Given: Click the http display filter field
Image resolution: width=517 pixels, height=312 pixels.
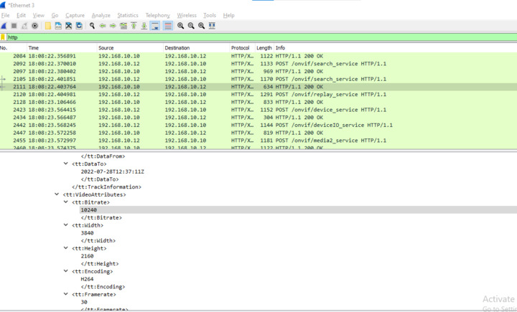Looking at the screenshot, I should point(258,37).
